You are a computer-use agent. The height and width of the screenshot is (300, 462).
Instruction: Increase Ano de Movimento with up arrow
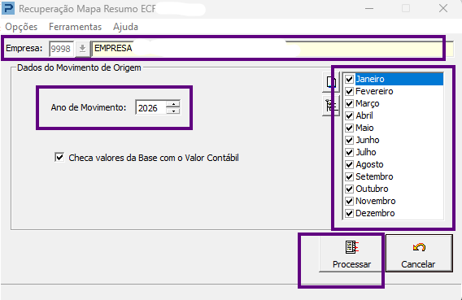click(173, 104)
